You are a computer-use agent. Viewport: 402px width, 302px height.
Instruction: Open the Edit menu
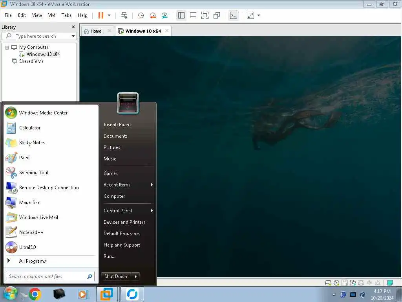click(22, 15)
